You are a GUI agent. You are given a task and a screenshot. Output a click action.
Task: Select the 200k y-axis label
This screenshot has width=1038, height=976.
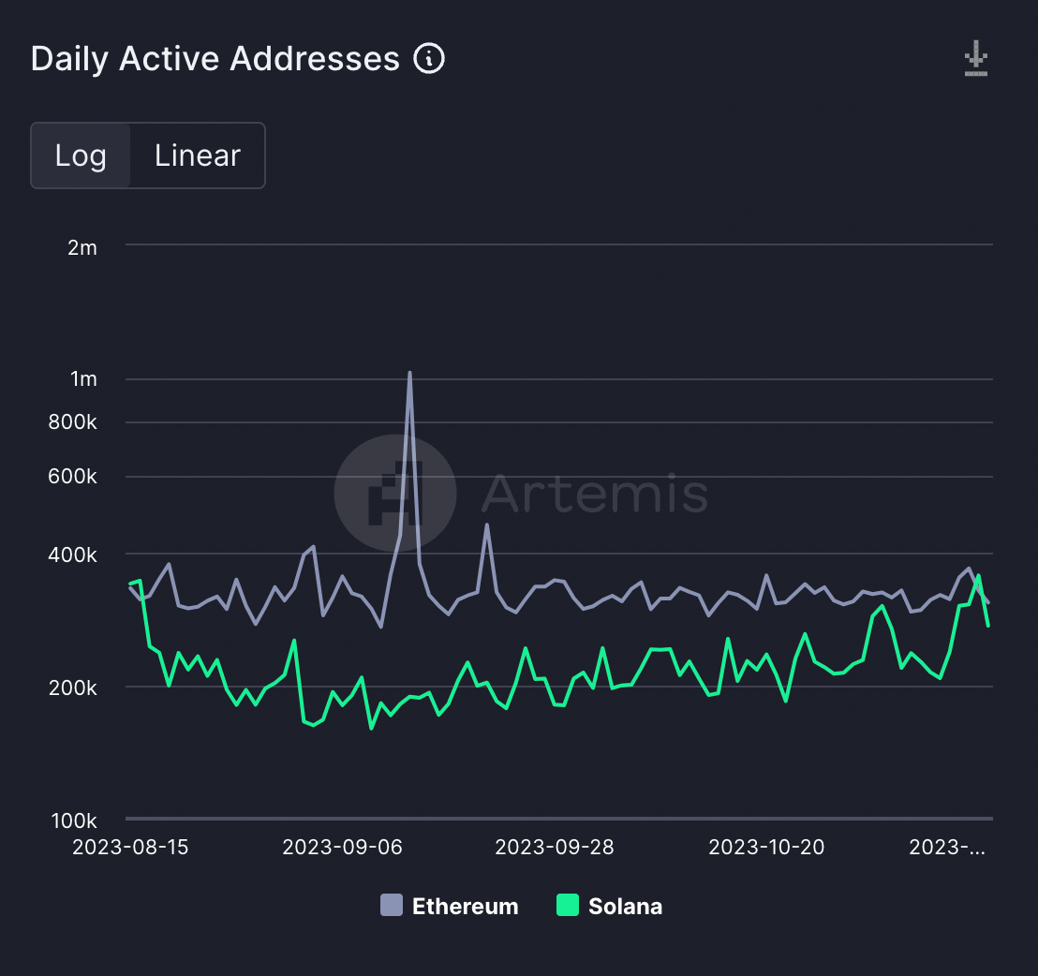click(73, 688)
